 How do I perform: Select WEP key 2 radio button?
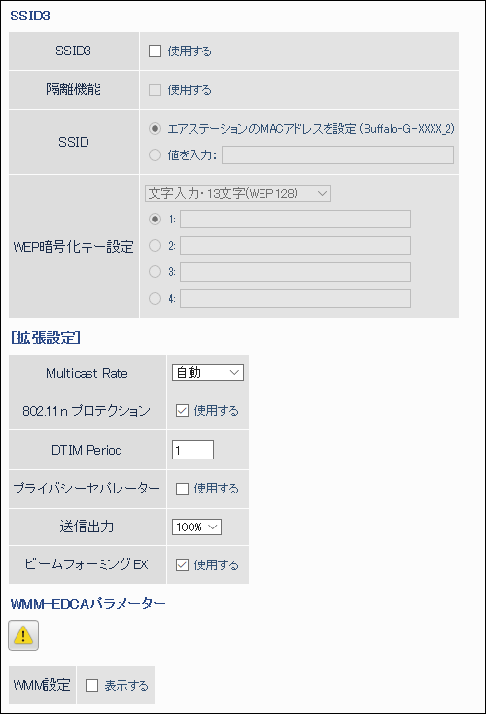(x=155, y=246)
